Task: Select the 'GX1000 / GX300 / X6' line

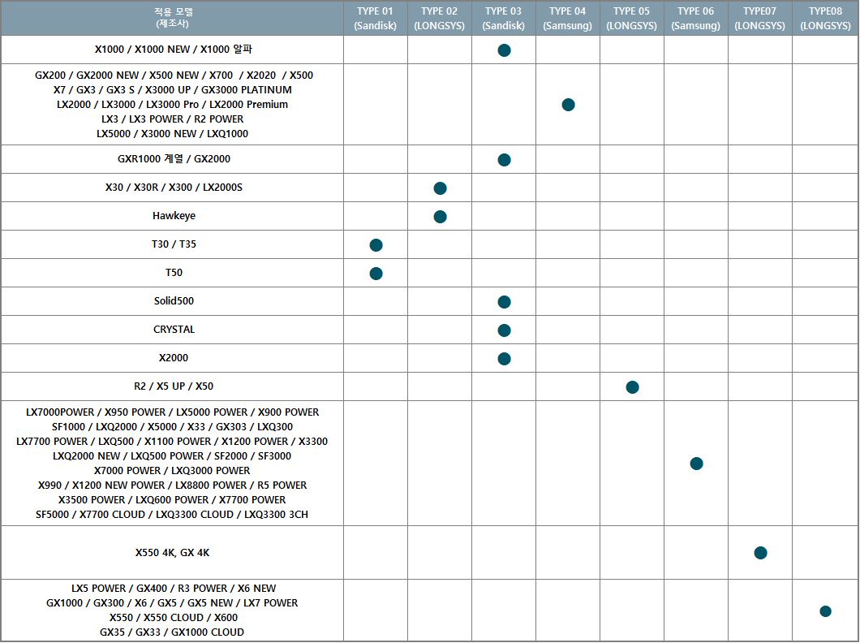Action: [x=172, y=603]
